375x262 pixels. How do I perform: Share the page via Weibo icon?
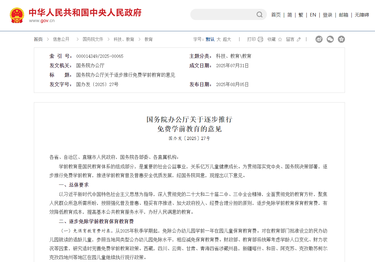pos(319,39)
